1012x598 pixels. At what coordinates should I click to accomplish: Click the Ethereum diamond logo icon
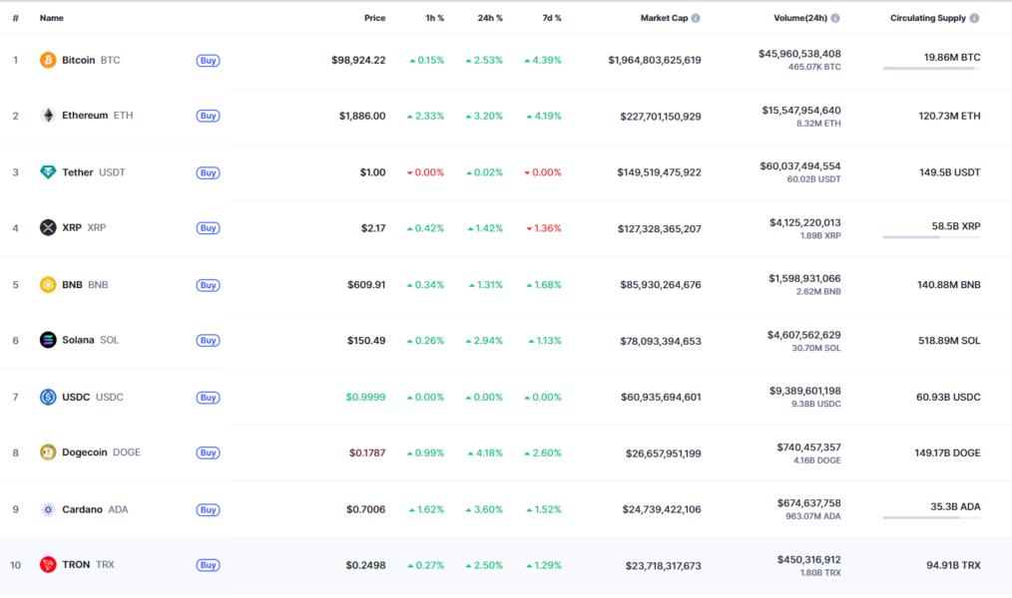[48, 116]
